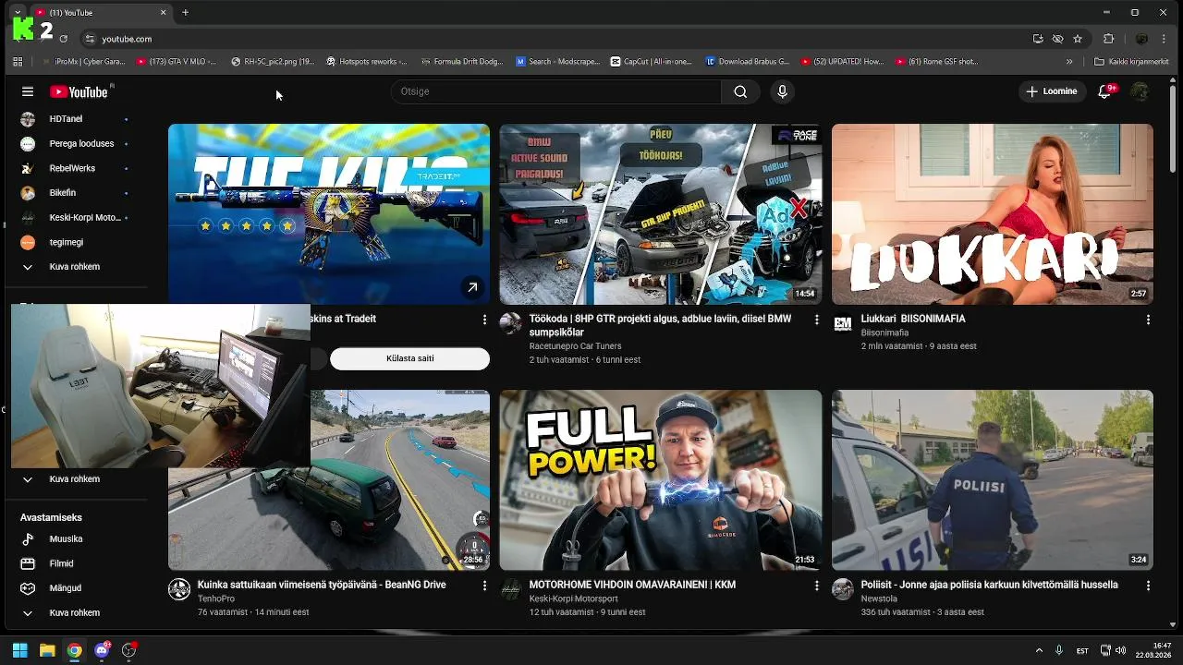Image resolution: width=1183 pixels, height=665 pixels.
Task: Expand Avastamiseks list with Kuva rohkem
Action: pos(74,612)
